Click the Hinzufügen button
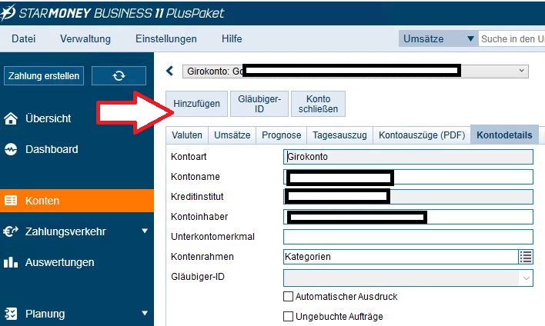The height and width of the screenshot is (326, 545). (x=197, y=104)
